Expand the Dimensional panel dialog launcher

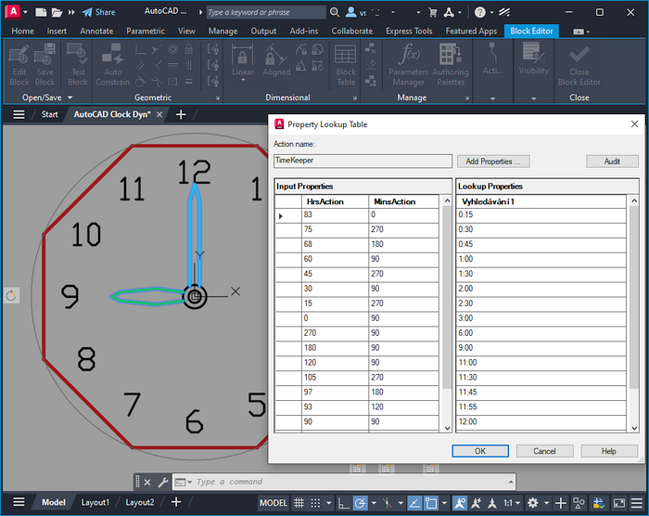coord(355,98)
